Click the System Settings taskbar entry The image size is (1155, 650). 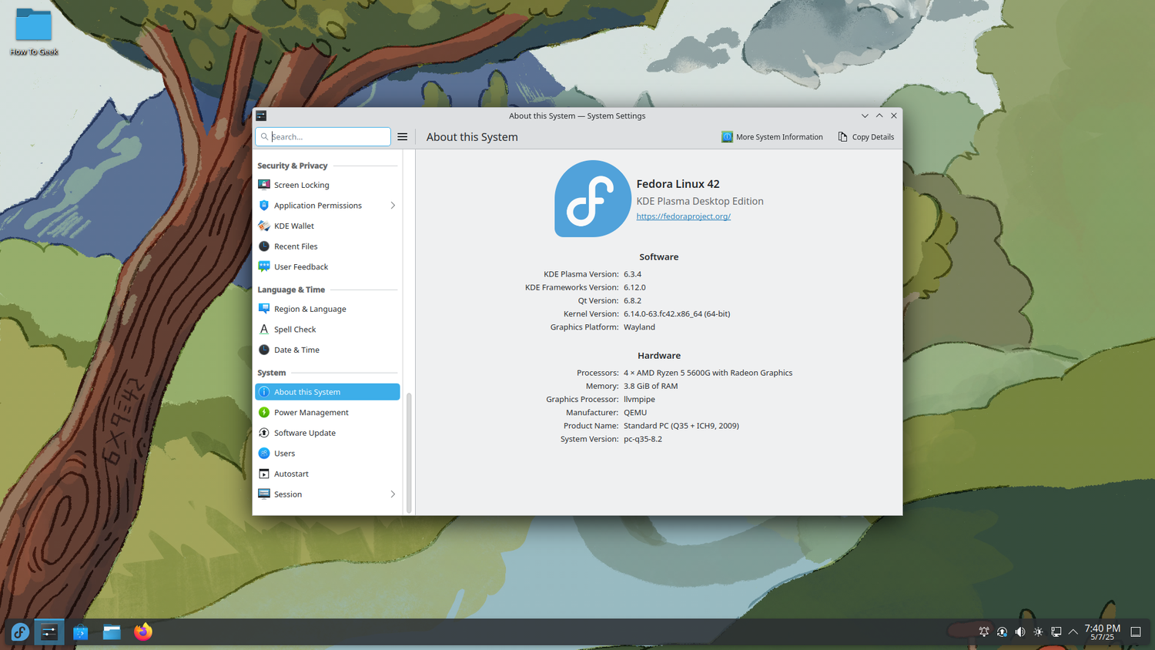(49, 632)
